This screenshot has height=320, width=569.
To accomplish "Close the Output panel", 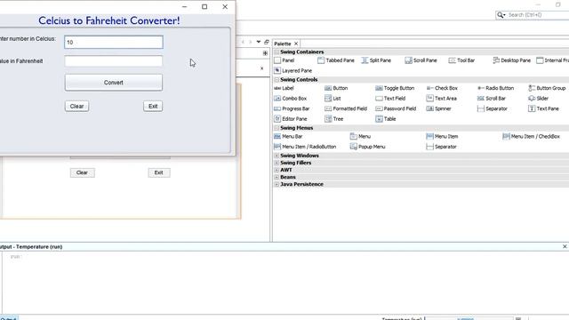I will tap(565, 246).
